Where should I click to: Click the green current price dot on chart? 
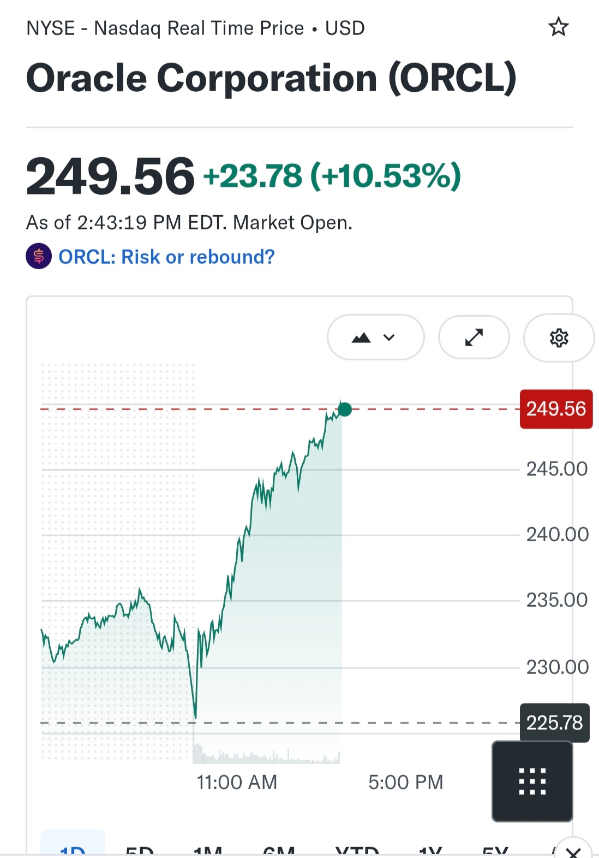[x=345, y=409]
